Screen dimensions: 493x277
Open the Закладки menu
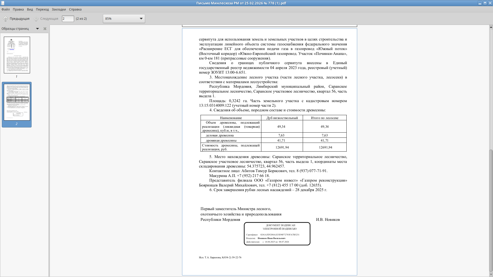(x=59, y=9)
